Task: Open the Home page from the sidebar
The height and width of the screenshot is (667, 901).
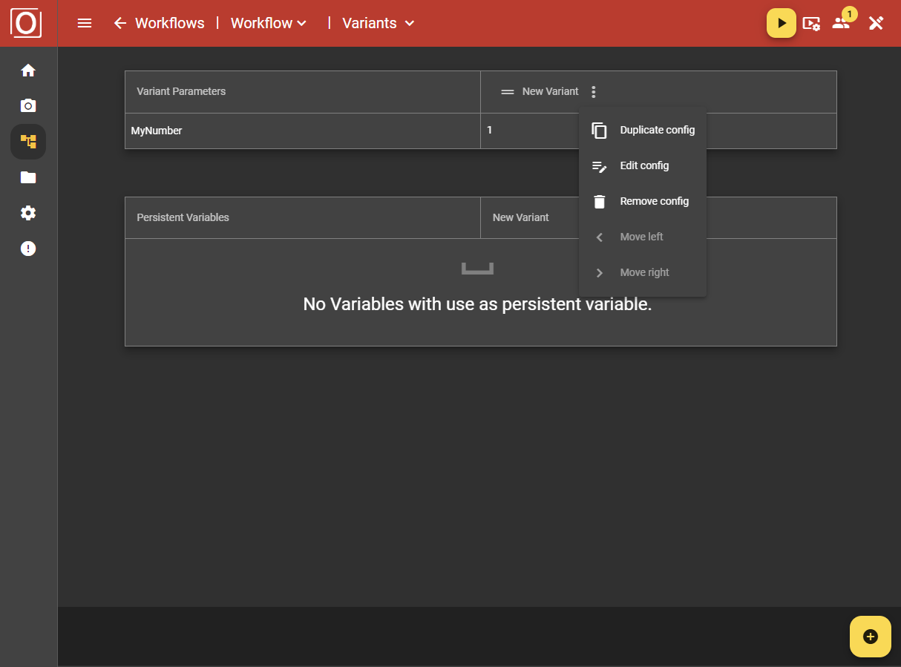Action: (27, 70)
